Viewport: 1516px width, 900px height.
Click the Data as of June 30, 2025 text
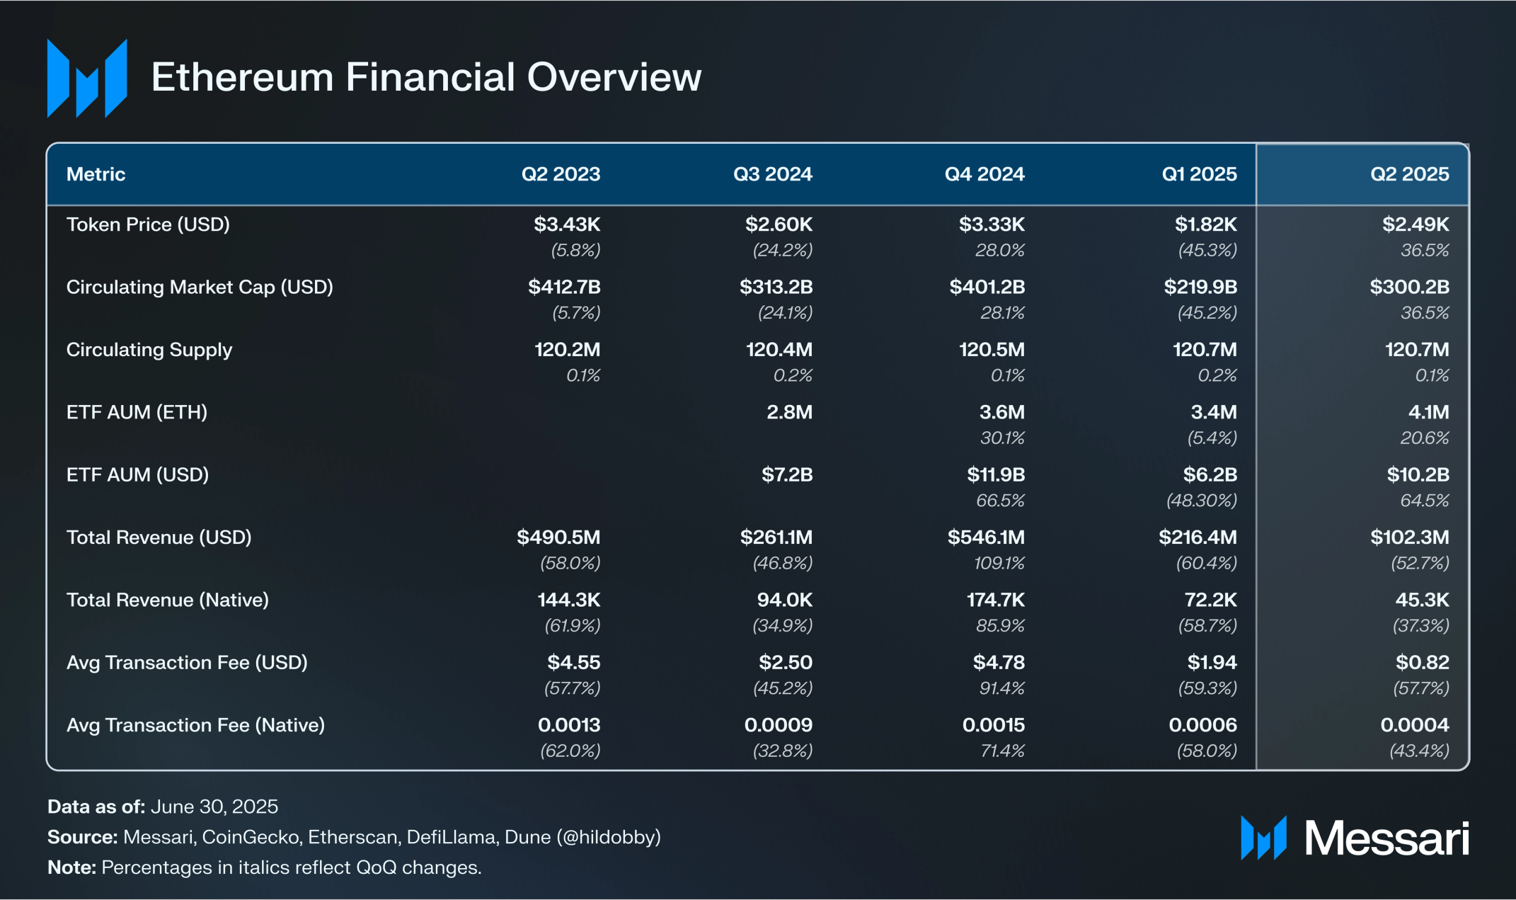tap(163, 807)
